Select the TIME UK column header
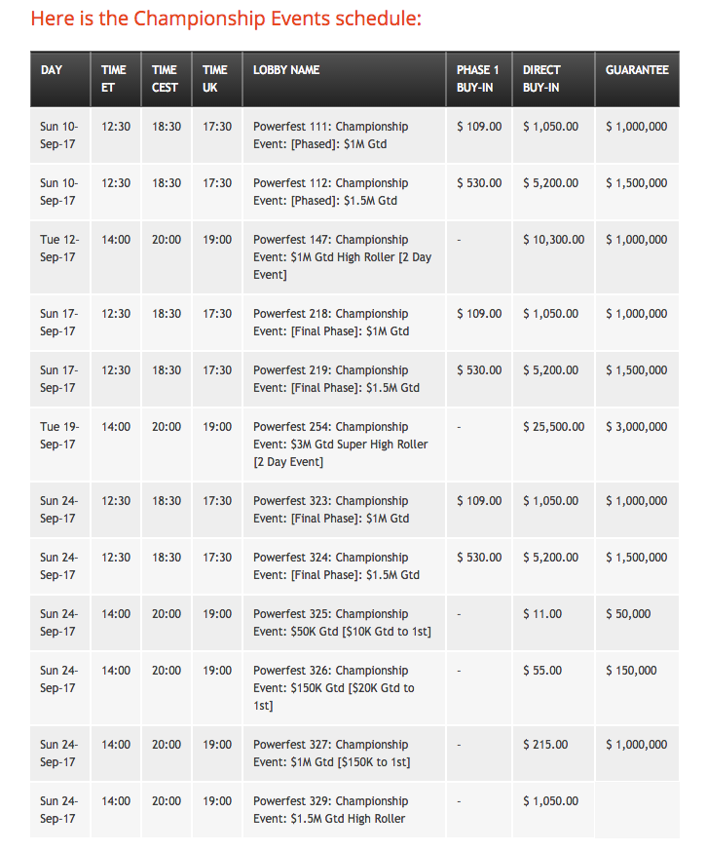 point(215,78)
